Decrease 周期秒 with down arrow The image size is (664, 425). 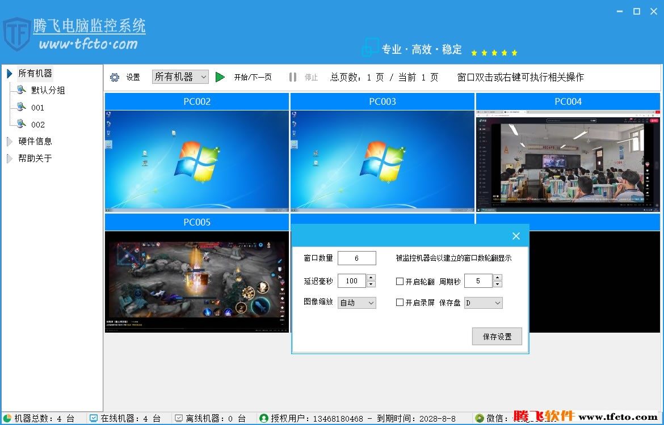(x=498, y=284)
